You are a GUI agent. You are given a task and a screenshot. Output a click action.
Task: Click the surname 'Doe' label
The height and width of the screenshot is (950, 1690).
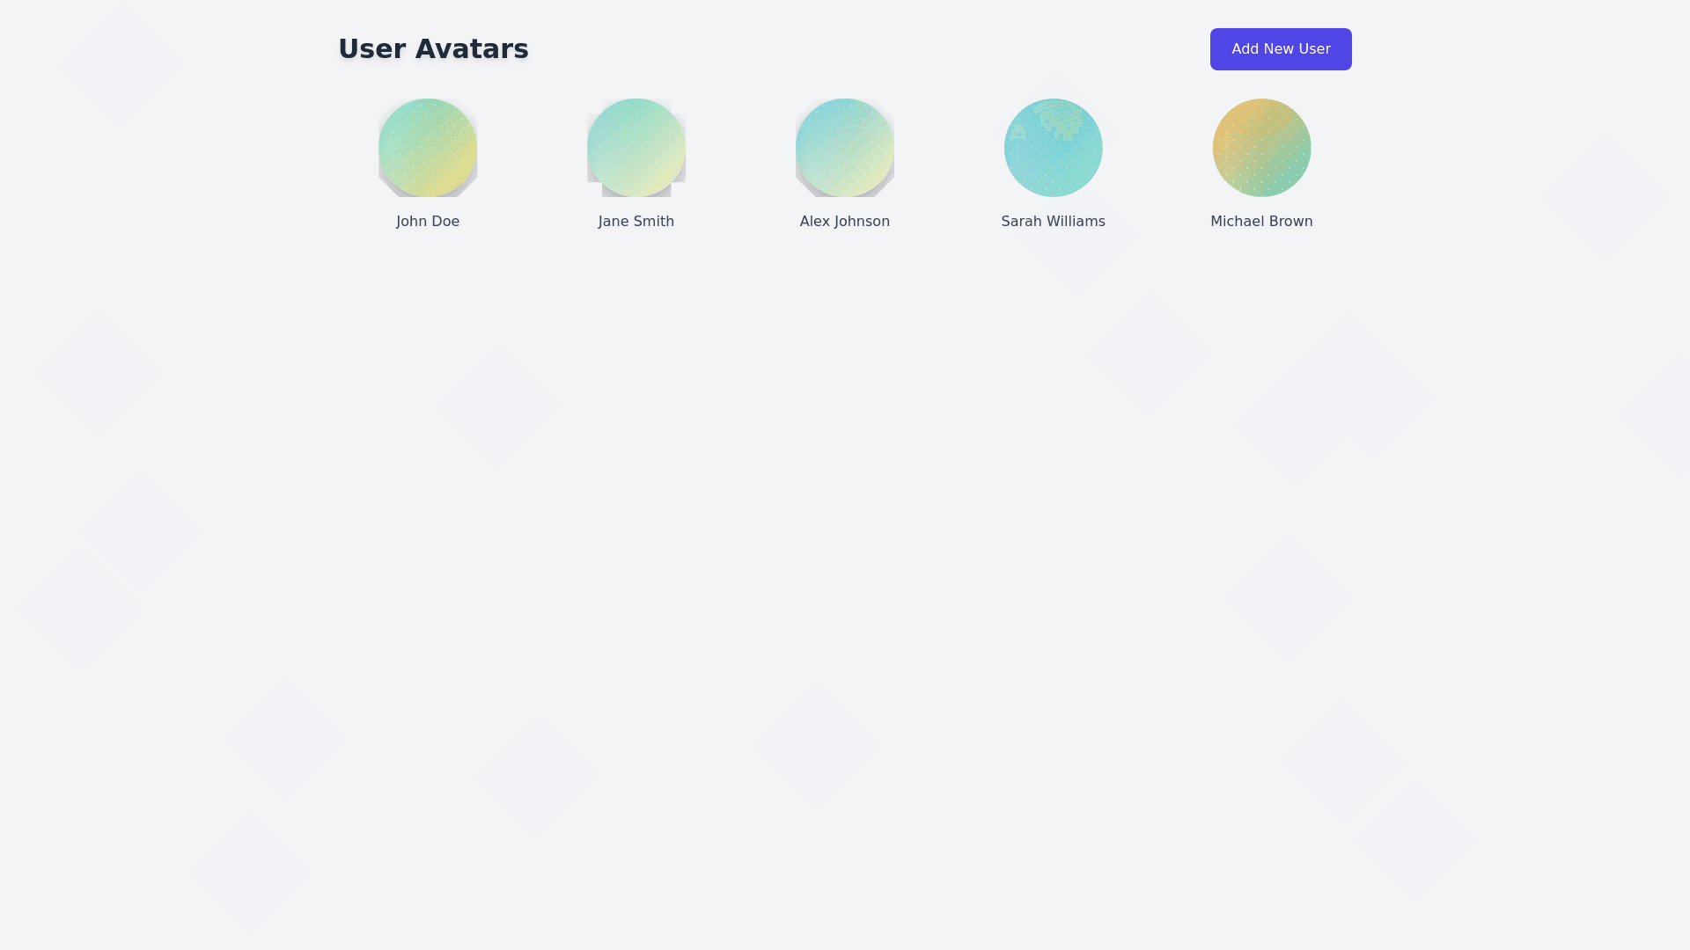point(445,222)
